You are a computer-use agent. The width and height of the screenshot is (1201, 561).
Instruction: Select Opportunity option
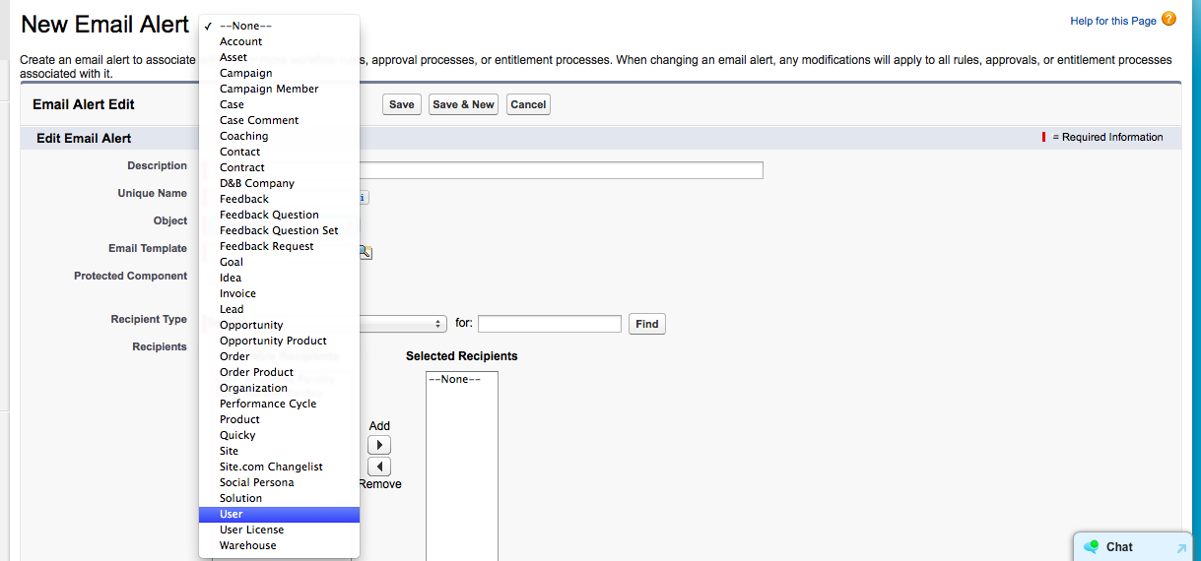pyautogui.click(x=279, y=325)
